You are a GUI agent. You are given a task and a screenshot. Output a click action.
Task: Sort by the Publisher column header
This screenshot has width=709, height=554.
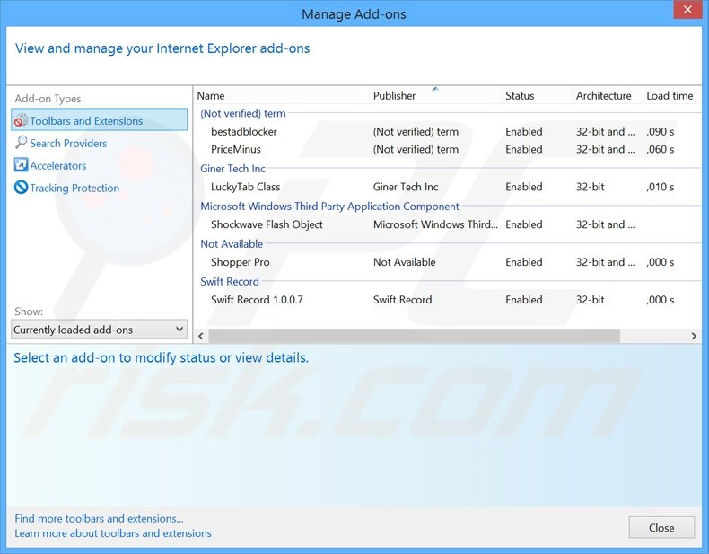click(435, 96)
